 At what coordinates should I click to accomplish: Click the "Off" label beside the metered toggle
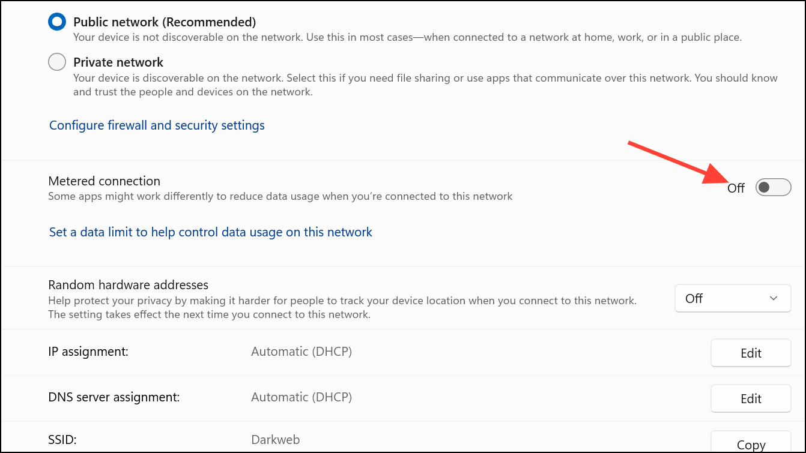point(736,188)
